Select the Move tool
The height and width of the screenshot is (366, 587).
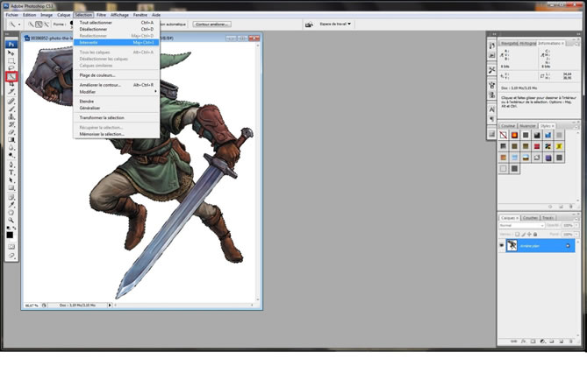[11, 53]
